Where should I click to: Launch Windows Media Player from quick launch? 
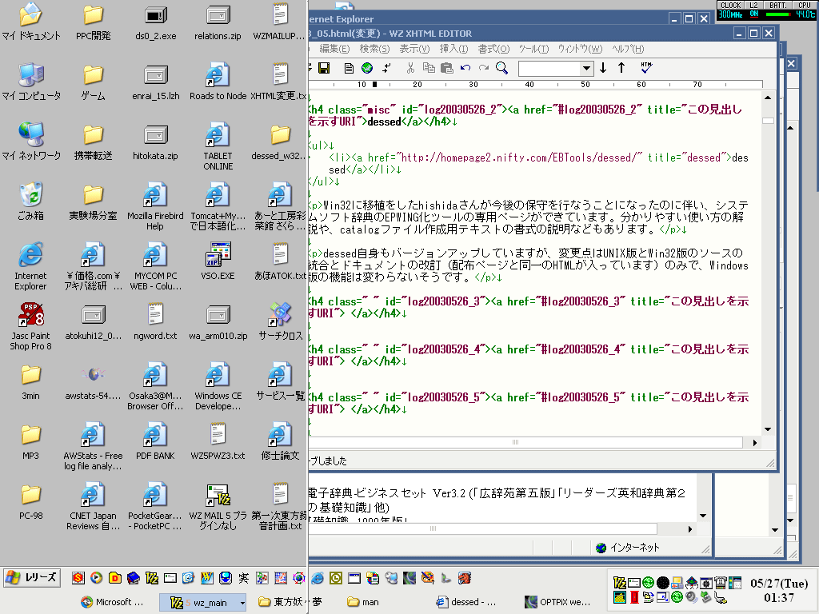(x=97, y=578)
